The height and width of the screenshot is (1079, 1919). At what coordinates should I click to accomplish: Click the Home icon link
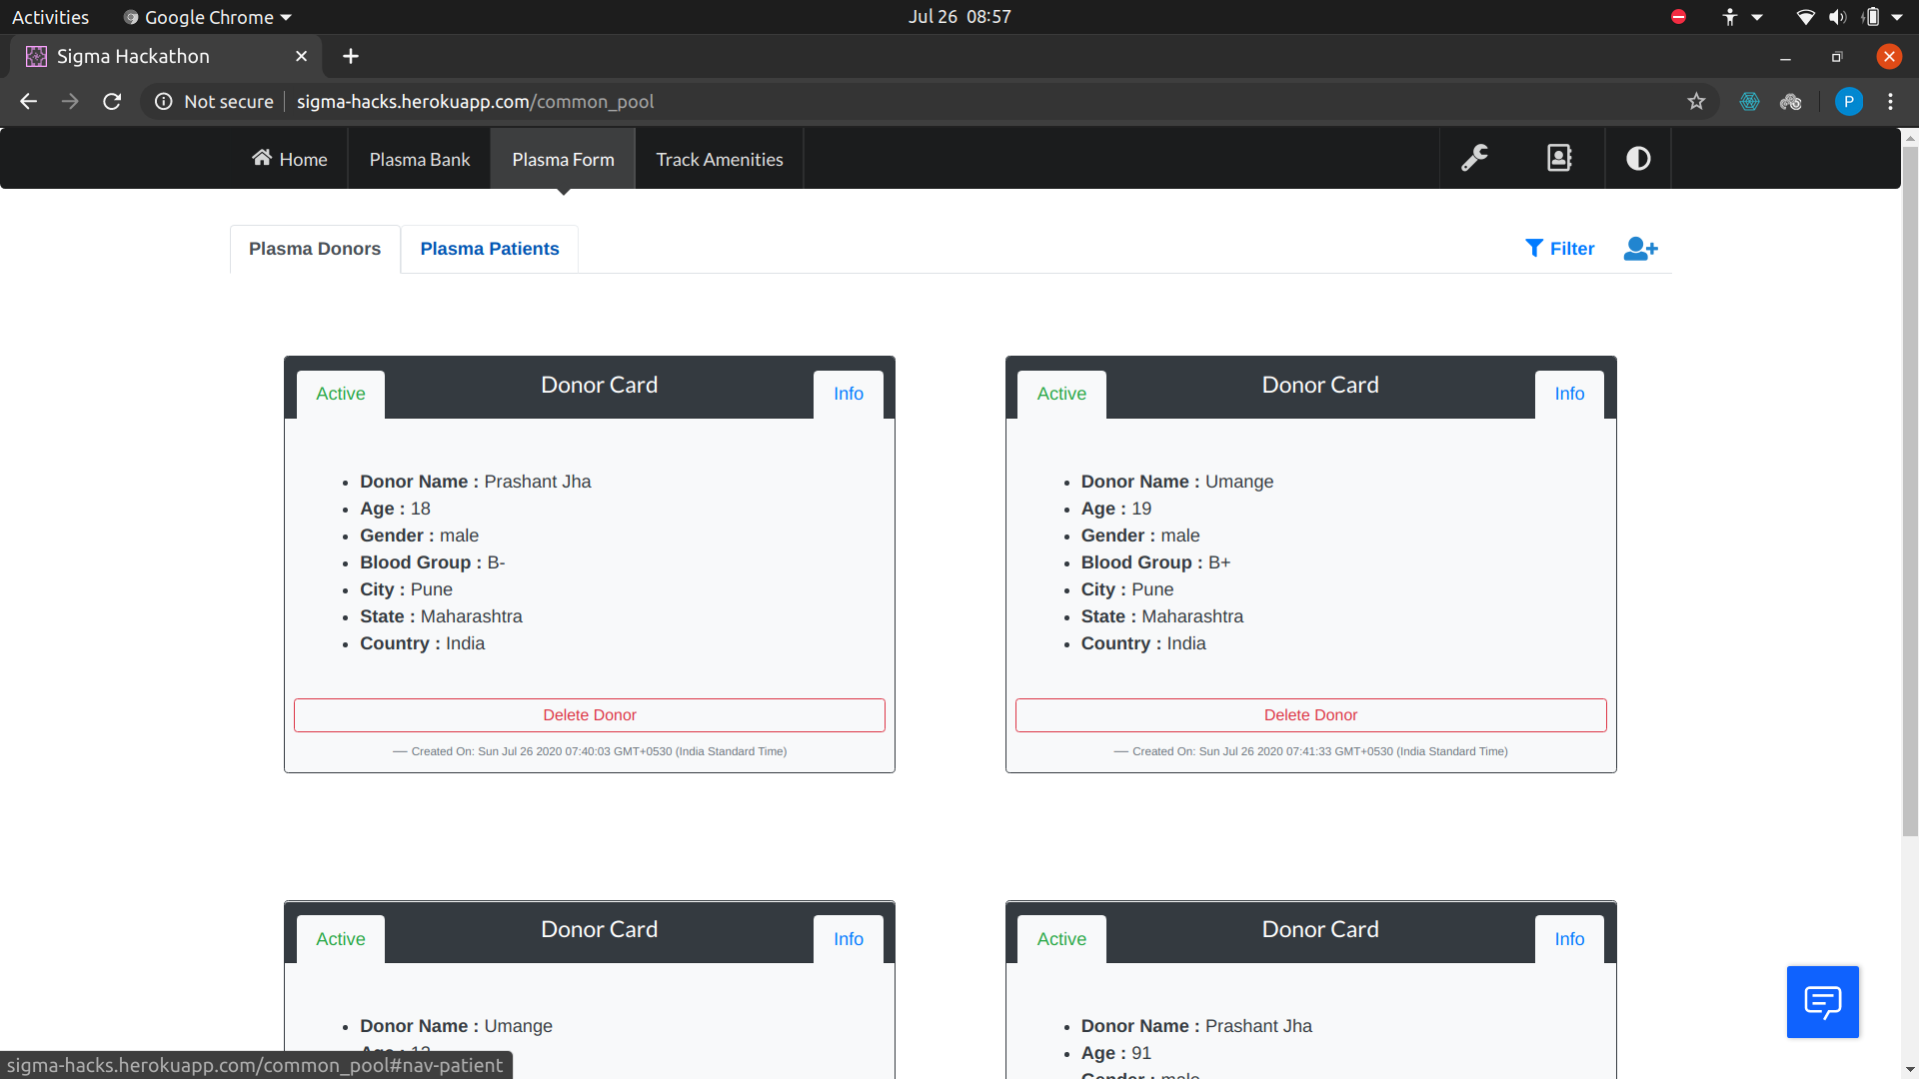pos(290,160)
